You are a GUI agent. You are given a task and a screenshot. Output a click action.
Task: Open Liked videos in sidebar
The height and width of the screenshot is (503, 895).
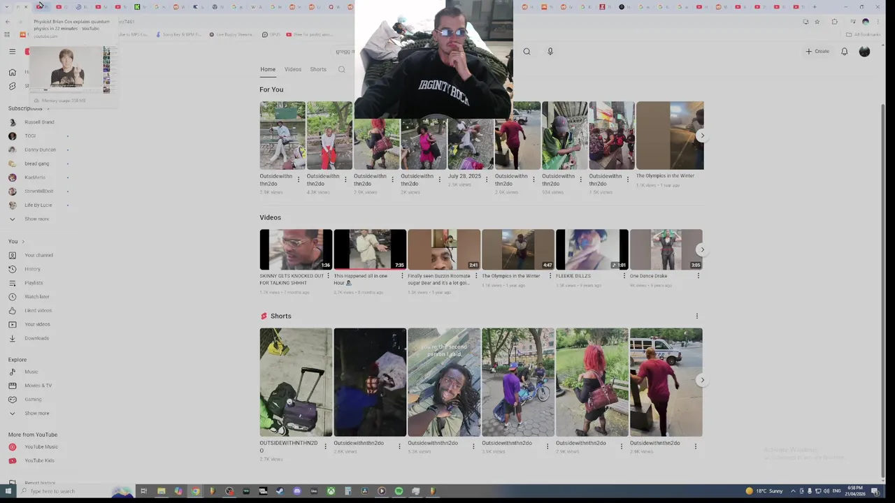pyautogui.click(x=38, y=310)
